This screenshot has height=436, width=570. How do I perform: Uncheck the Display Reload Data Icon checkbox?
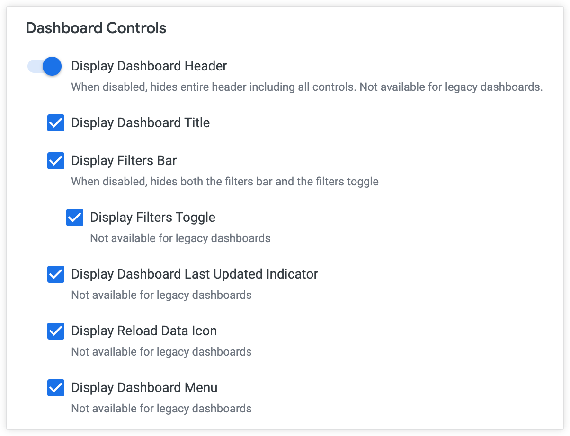[x=56, y=331]
